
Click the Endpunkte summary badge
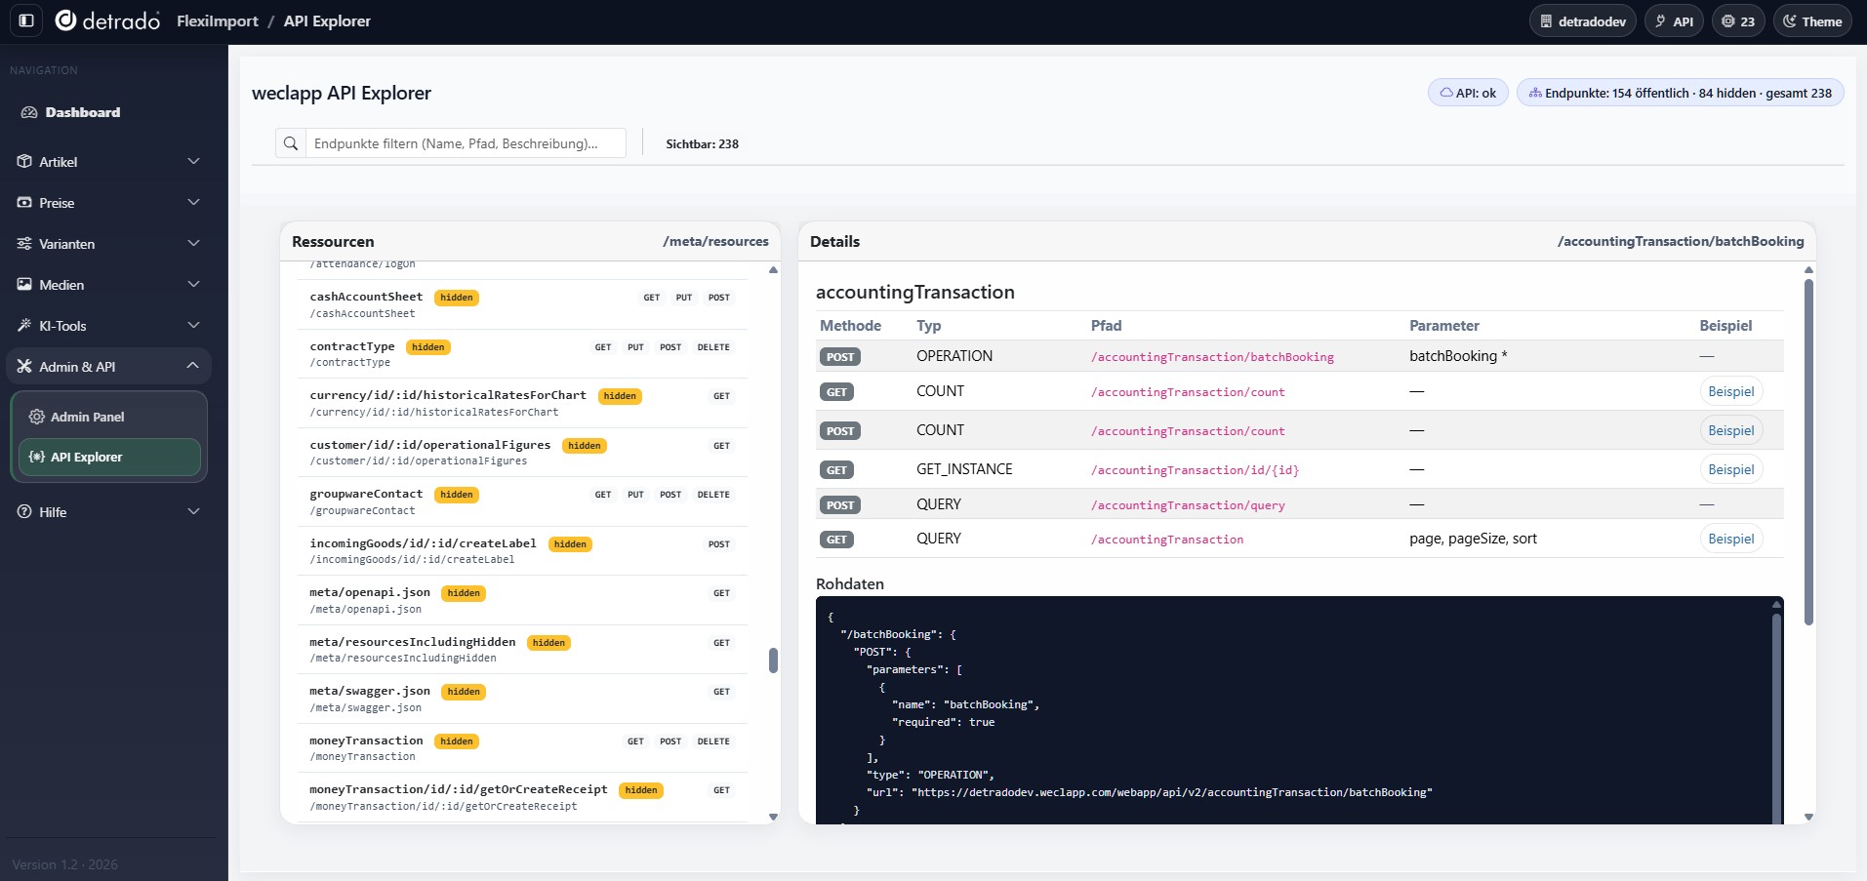[x=1681, y=93]
